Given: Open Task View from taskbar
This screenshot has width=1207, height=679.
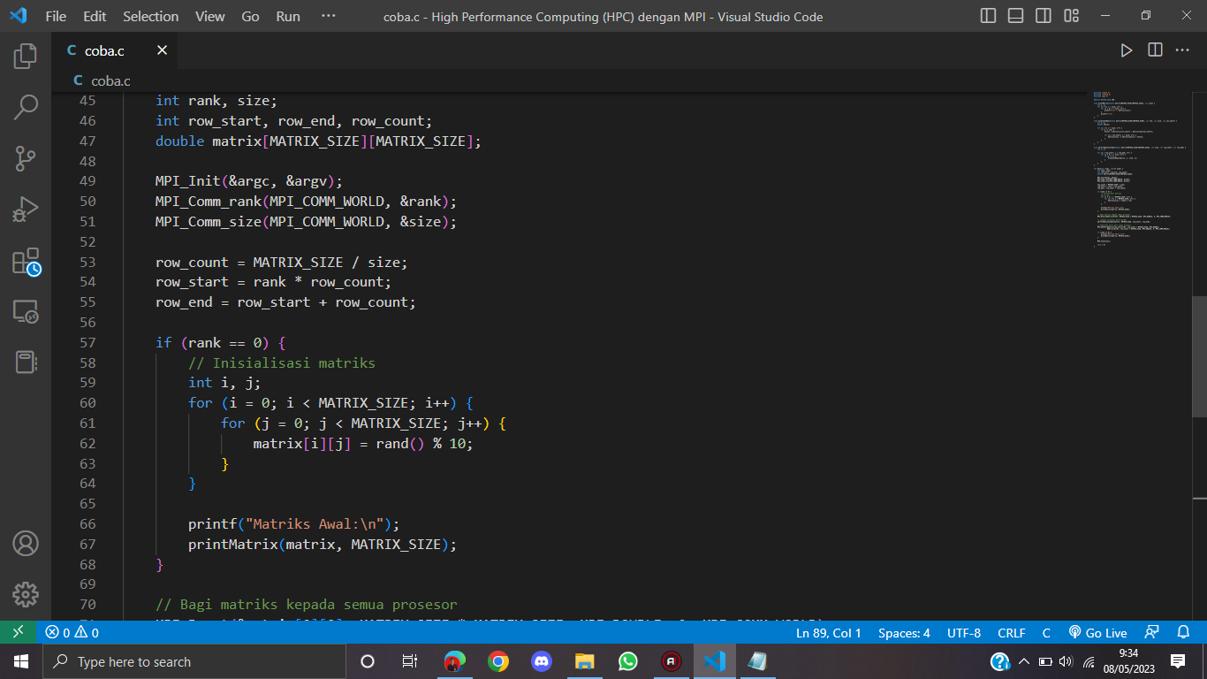Looking at the screenshot, I should 410,661.
